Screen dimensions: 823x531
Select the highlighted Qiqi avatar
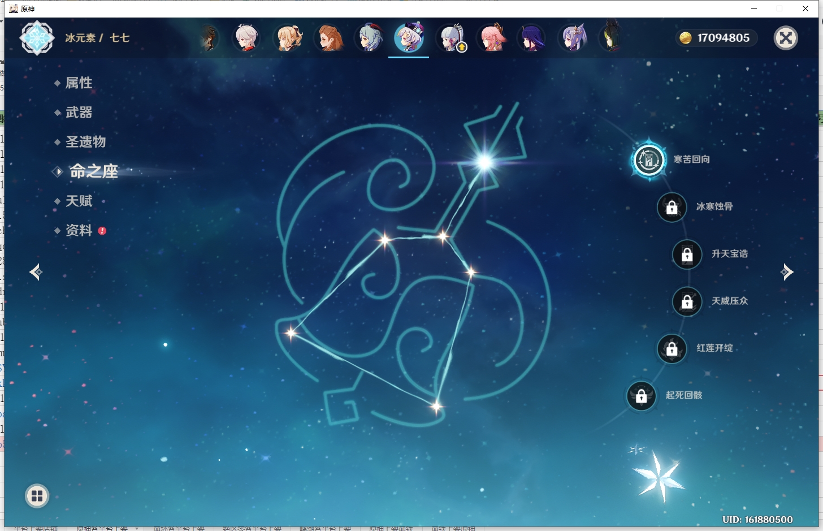pyautogui.click(x=409, y=38)
